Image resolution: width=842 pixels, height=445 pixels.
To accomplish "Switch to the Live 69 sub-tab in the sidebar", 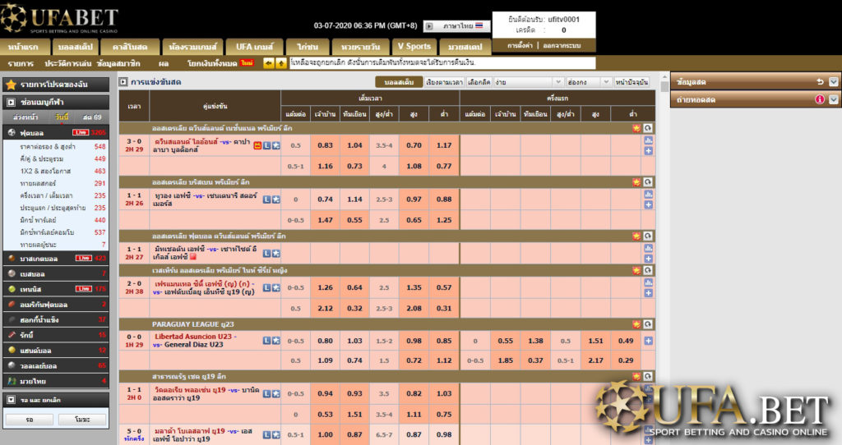I will click(92, 117).
